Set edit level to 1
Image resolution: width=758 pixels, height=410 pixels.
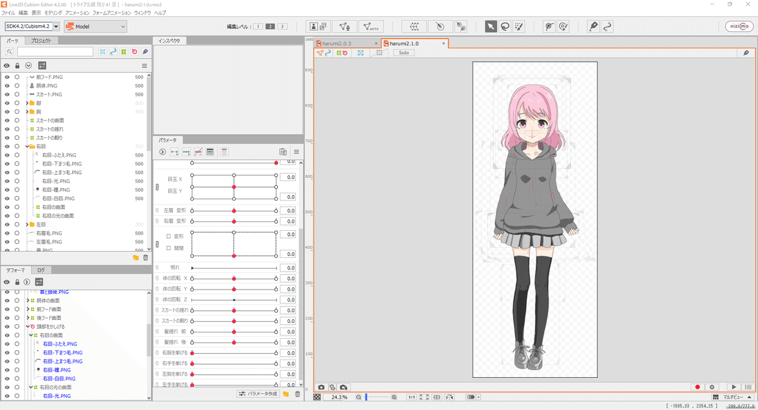pos(258,26)
